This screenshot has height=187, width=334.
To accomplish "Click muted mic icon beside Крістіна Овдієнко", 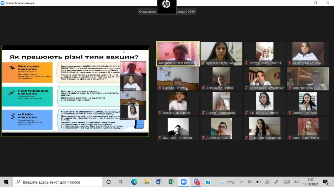I will tap(203, 63).
